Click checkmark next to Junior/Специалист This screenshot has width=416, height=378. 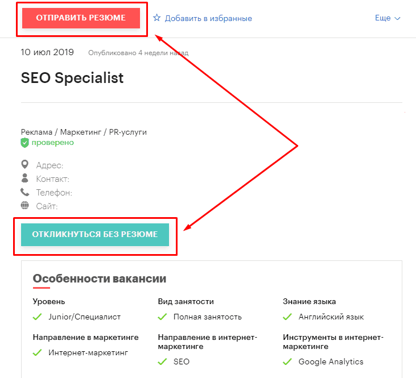(x=38, y=317)
